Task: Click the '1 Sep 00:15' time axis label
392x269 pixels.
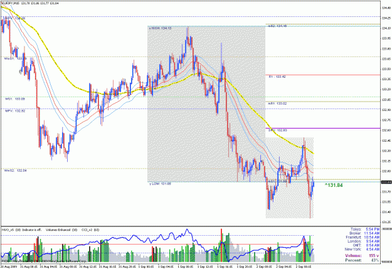Action: pos(146,266)
